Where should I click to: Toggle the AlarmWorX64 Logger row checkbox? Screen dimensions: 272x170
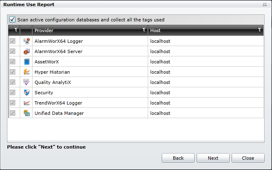point(13,41)
